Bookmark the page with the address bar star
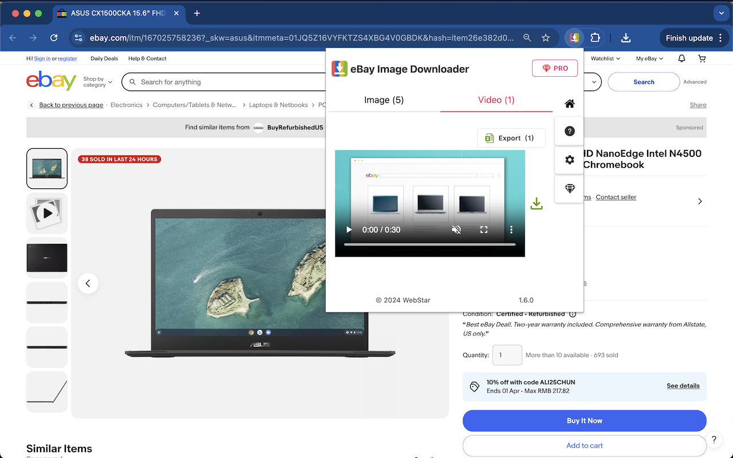 [x=546, y=38]
